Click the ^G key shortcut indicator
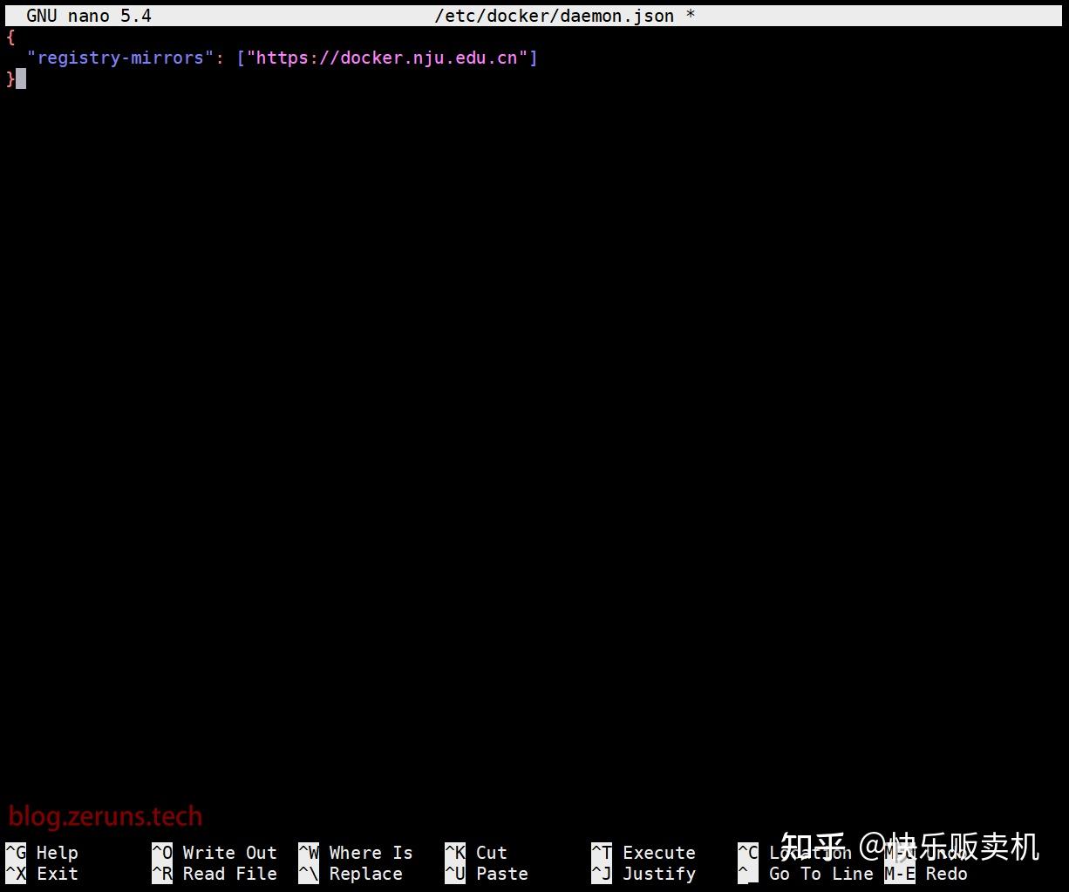1069x892 pixels. [12, 852]
